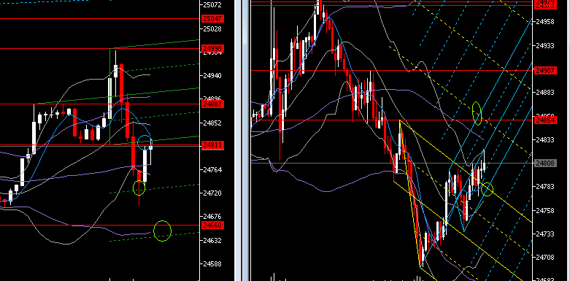
Task: Click the 24764 value on left price scale
Action: pos(212,170)
